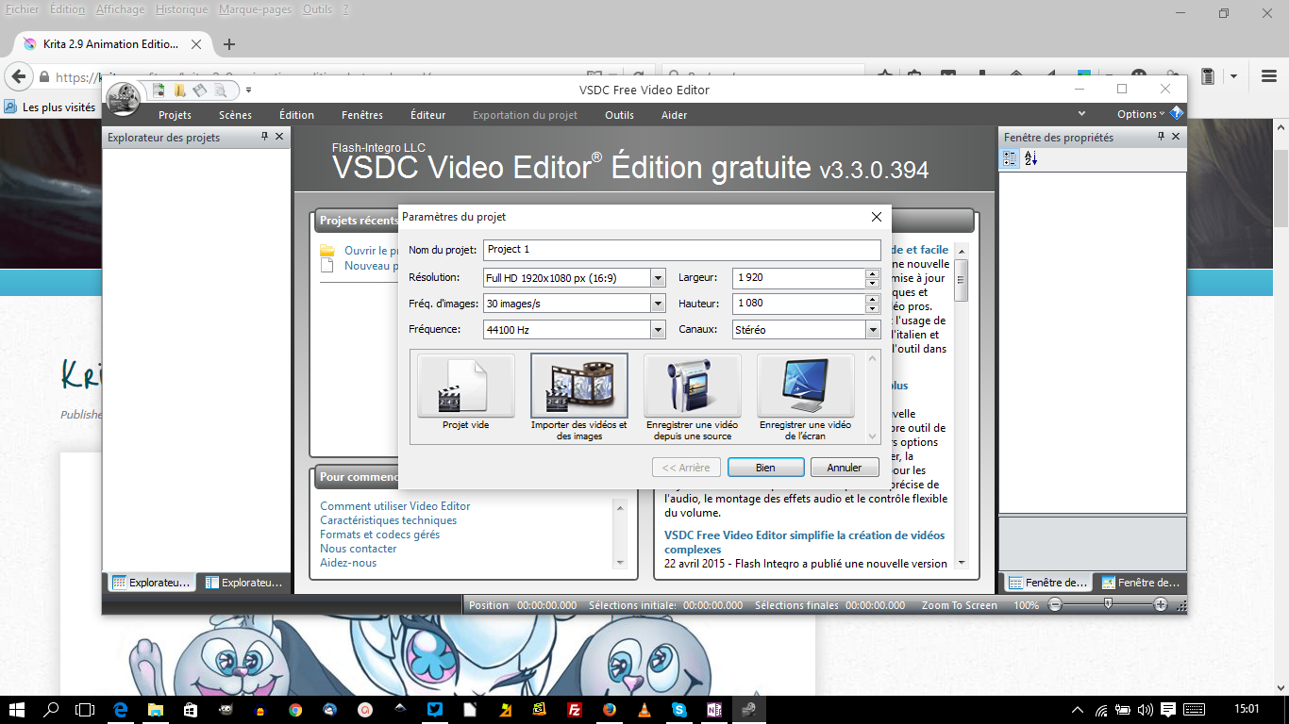This screenshot has height=724, width=1289.
Task: Click the Nom du projet text field
Action: click(x=681, y=250)
